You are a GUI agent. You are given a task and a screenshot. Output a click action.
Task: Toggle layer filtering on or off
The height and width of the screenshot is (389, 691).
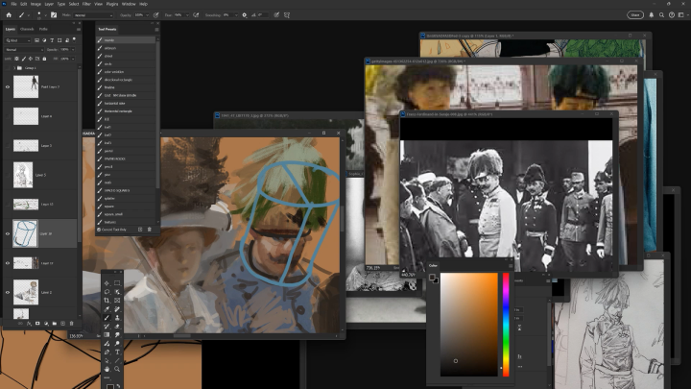pyautogui.click(x=74, y=39)
